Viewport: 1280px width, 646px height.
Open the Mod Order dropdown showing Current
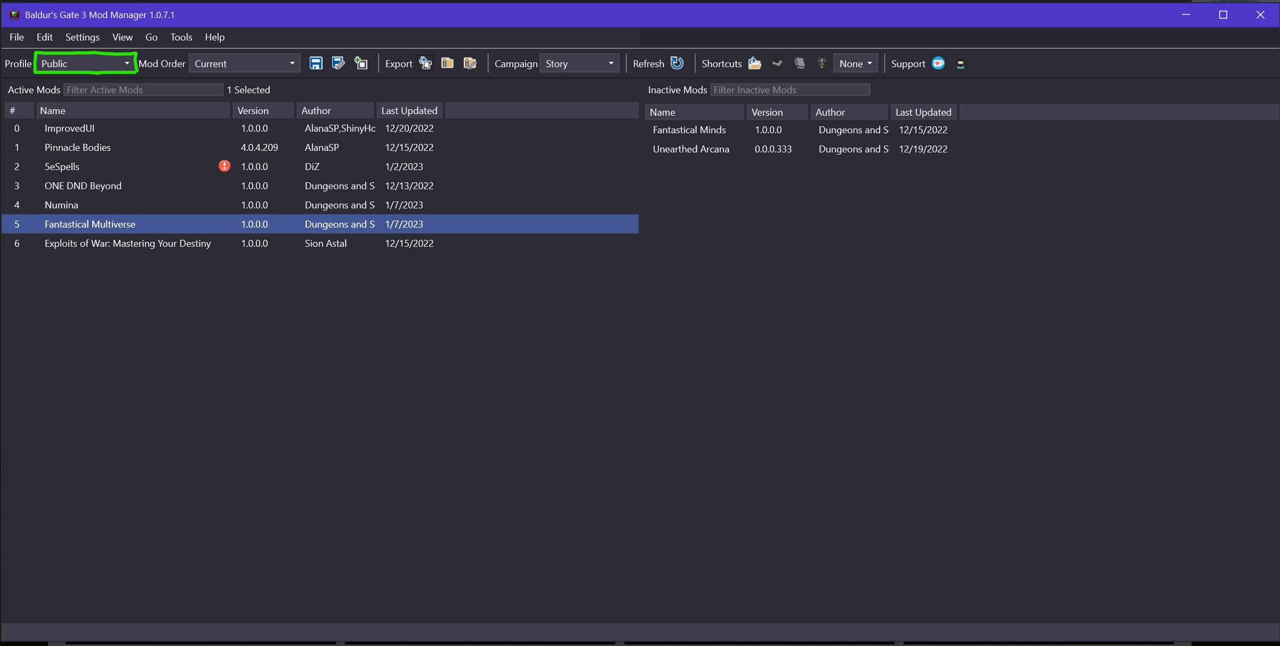(x=244, y=63)
